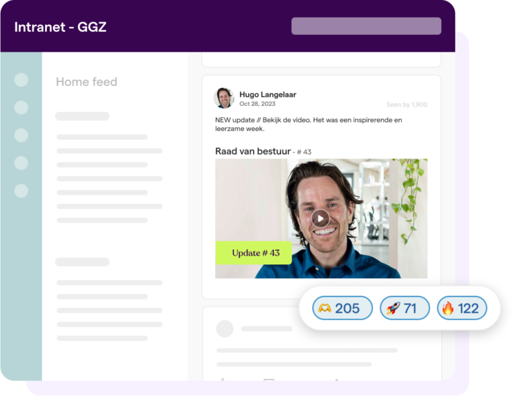Screen dimensions: 515x412
Task: Select the second sidebar circle icon
Action: 21,107
